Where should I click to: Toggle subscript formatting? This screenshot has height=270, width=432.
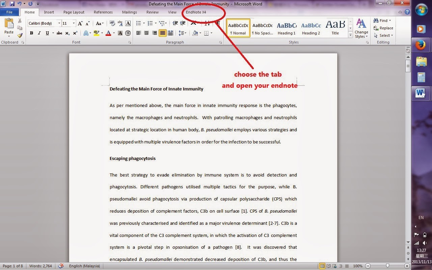[67, 33]
